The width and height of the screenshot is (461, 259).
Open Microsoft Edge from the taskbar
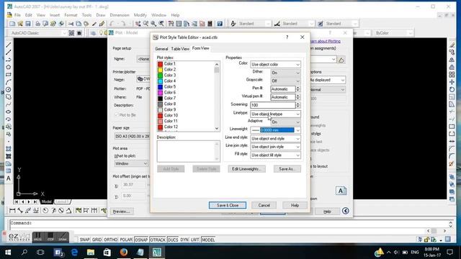(74, 252)
